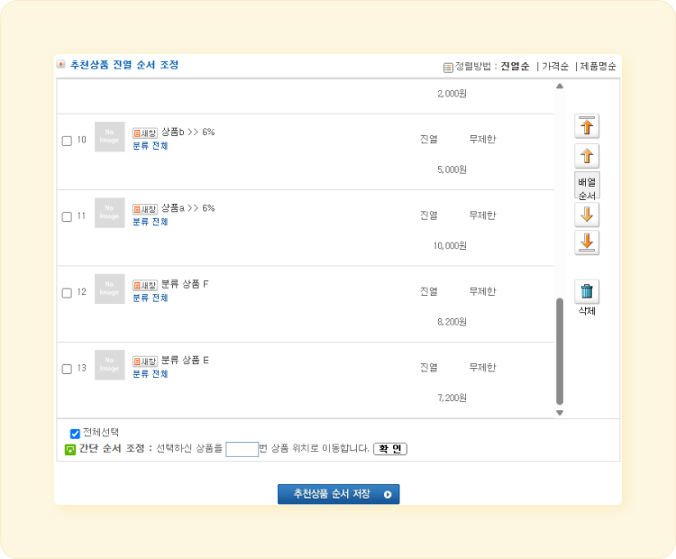Click the move-to-top arrow icon
Image resolution: width=676 pixels, height=559 pixels.
pyautogui.click(x=587, y=126)
